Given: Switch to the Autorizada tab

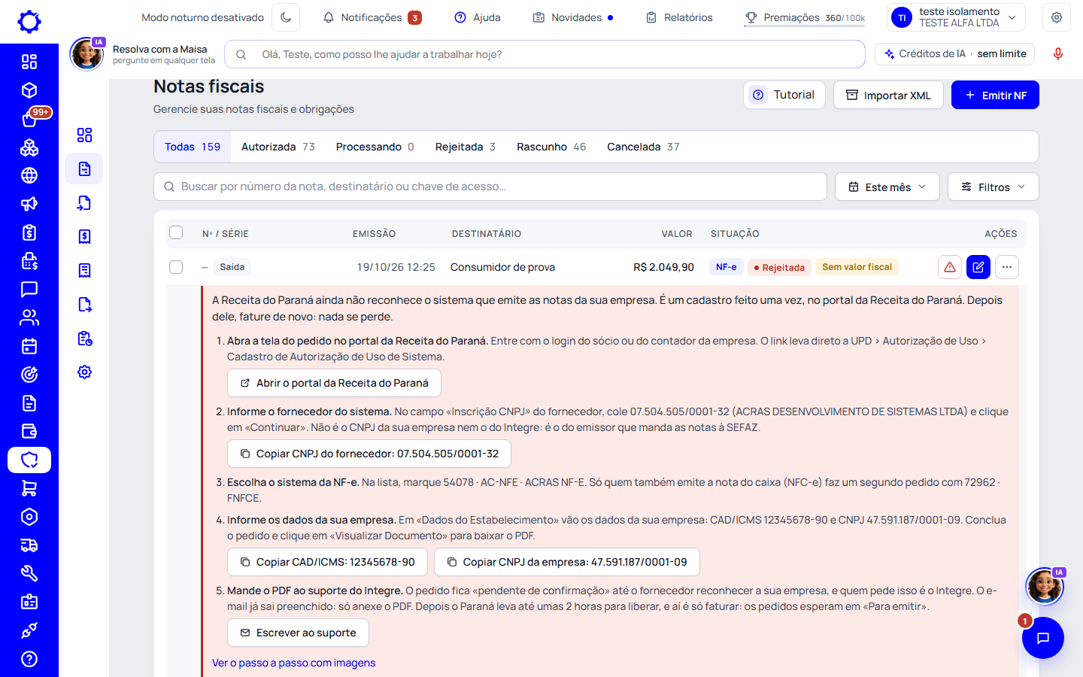Looking at the screenshot, I should [x=278, y=147].
